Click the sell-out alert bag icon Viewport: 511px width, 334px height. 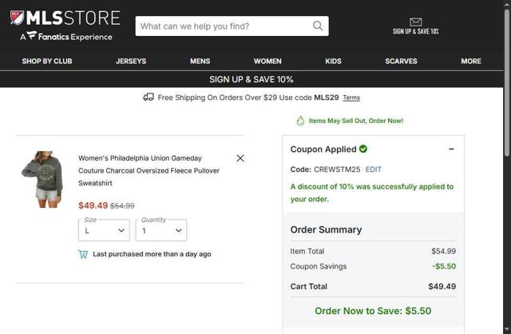pyautogui.click(x=300, y=121)
